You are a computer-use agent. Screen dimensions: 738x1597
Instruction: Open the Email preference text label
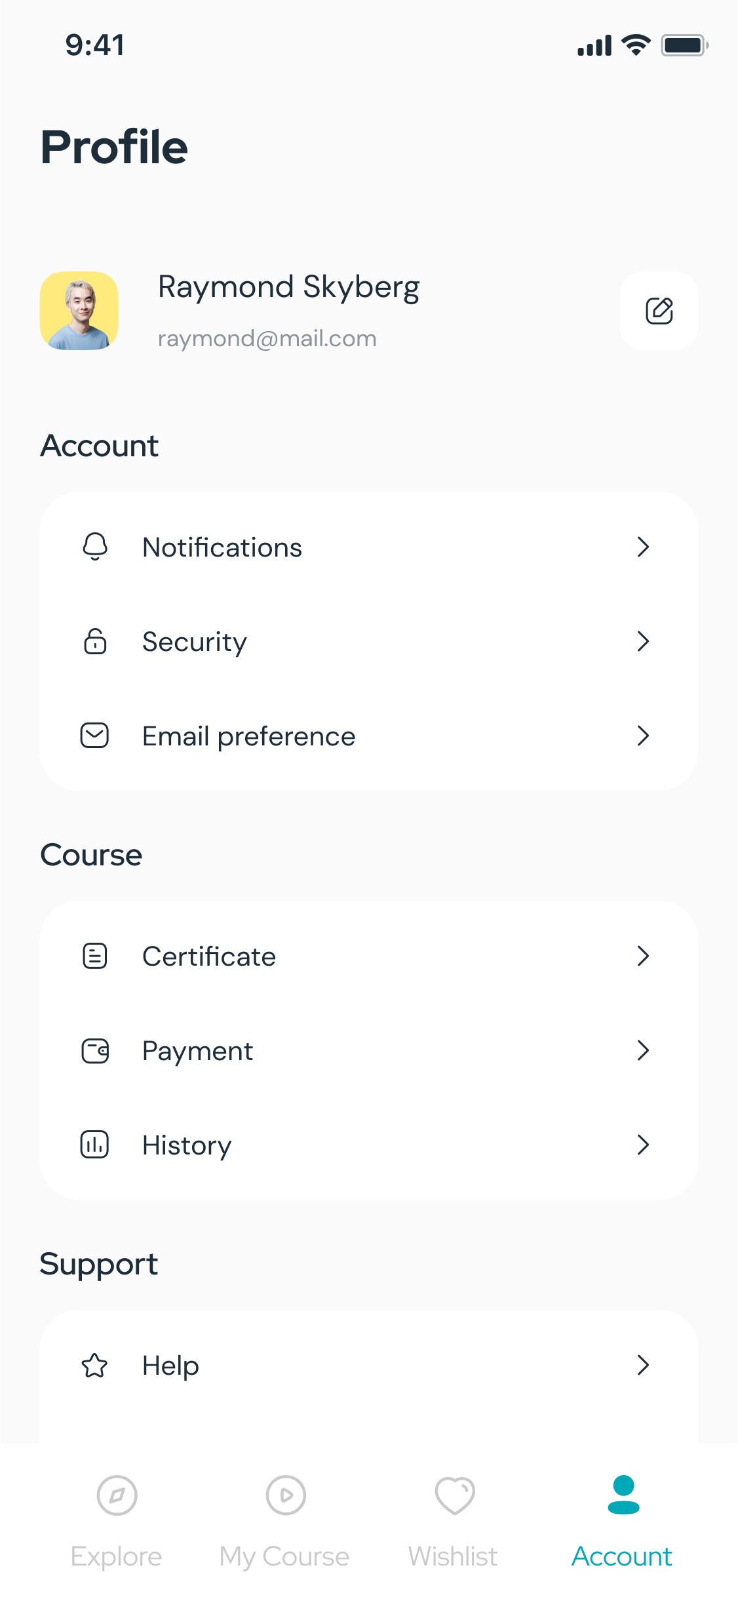click(249, 736)
